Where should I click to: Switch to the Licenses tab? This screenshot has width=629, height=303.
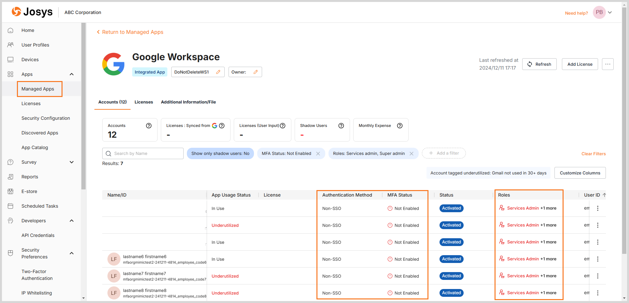coord(144,102)
